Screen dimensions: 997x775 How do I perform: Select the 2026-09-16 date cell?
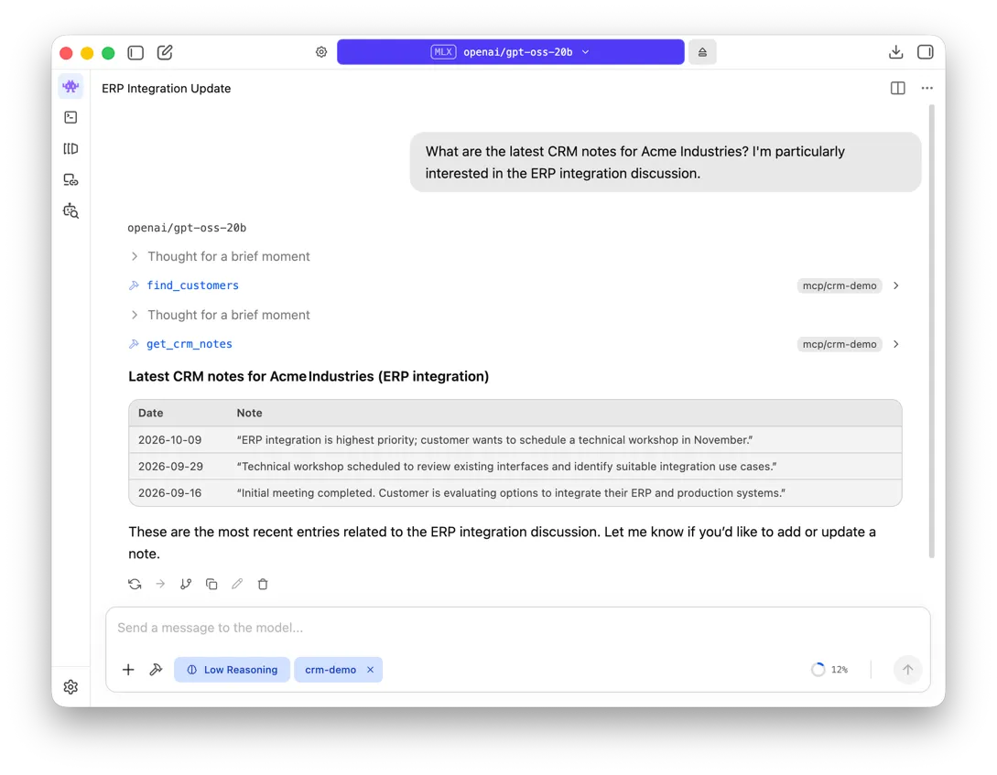pos(169,493)
